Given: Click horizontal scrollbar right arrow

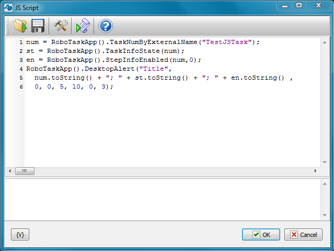Looking at the screenshot, I should 316,171.
